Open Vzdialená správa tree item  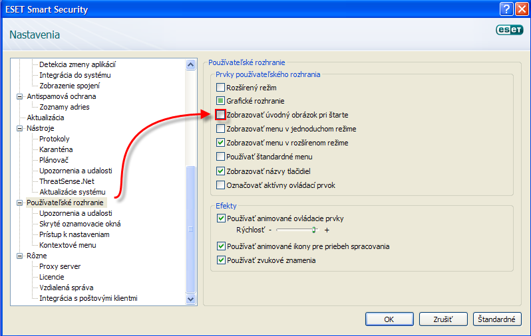pyautogui.click(x=67, y=288)
